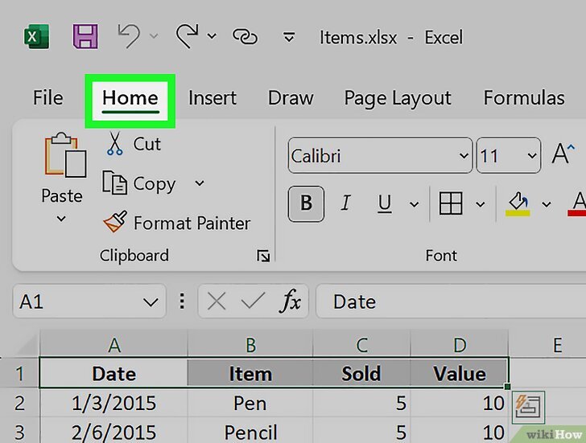Click the Redo arrow icon
Viewport: 586px width, 443px height.
coord(188,36)
